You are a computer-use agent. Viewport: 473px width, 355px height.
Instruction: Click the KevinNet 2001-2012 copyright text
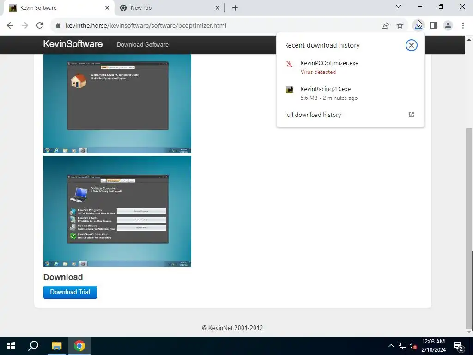[232, 328]
